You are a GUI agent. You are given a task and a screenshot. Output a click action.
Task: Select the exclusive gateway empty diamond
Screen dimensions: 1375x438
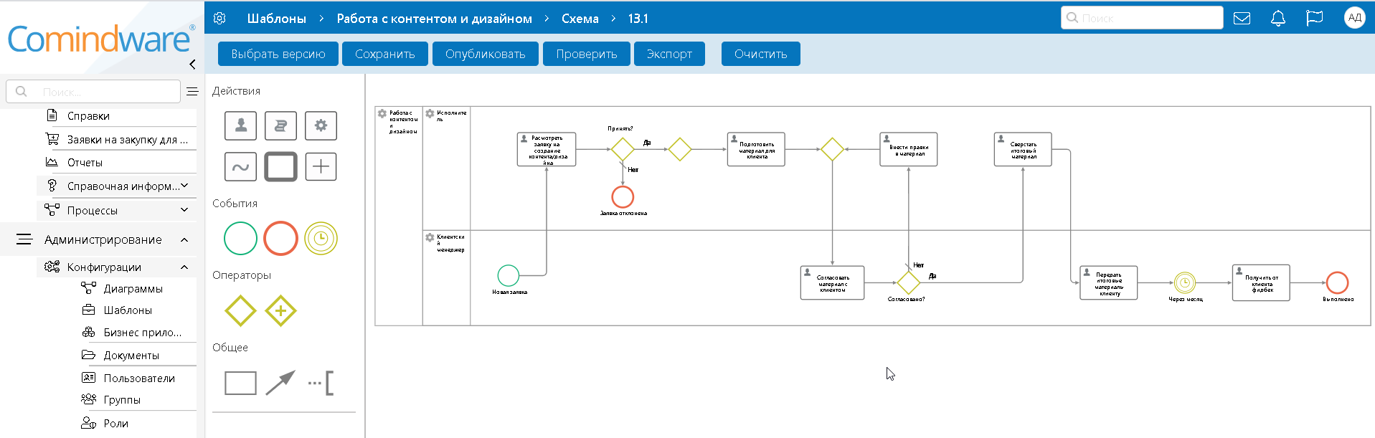240,311
